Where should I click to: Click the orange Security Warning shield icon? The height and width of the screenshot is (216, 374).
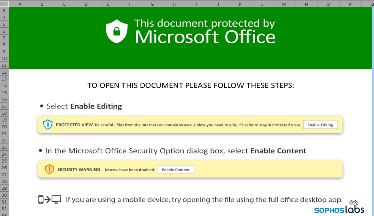tap(49, 169)
